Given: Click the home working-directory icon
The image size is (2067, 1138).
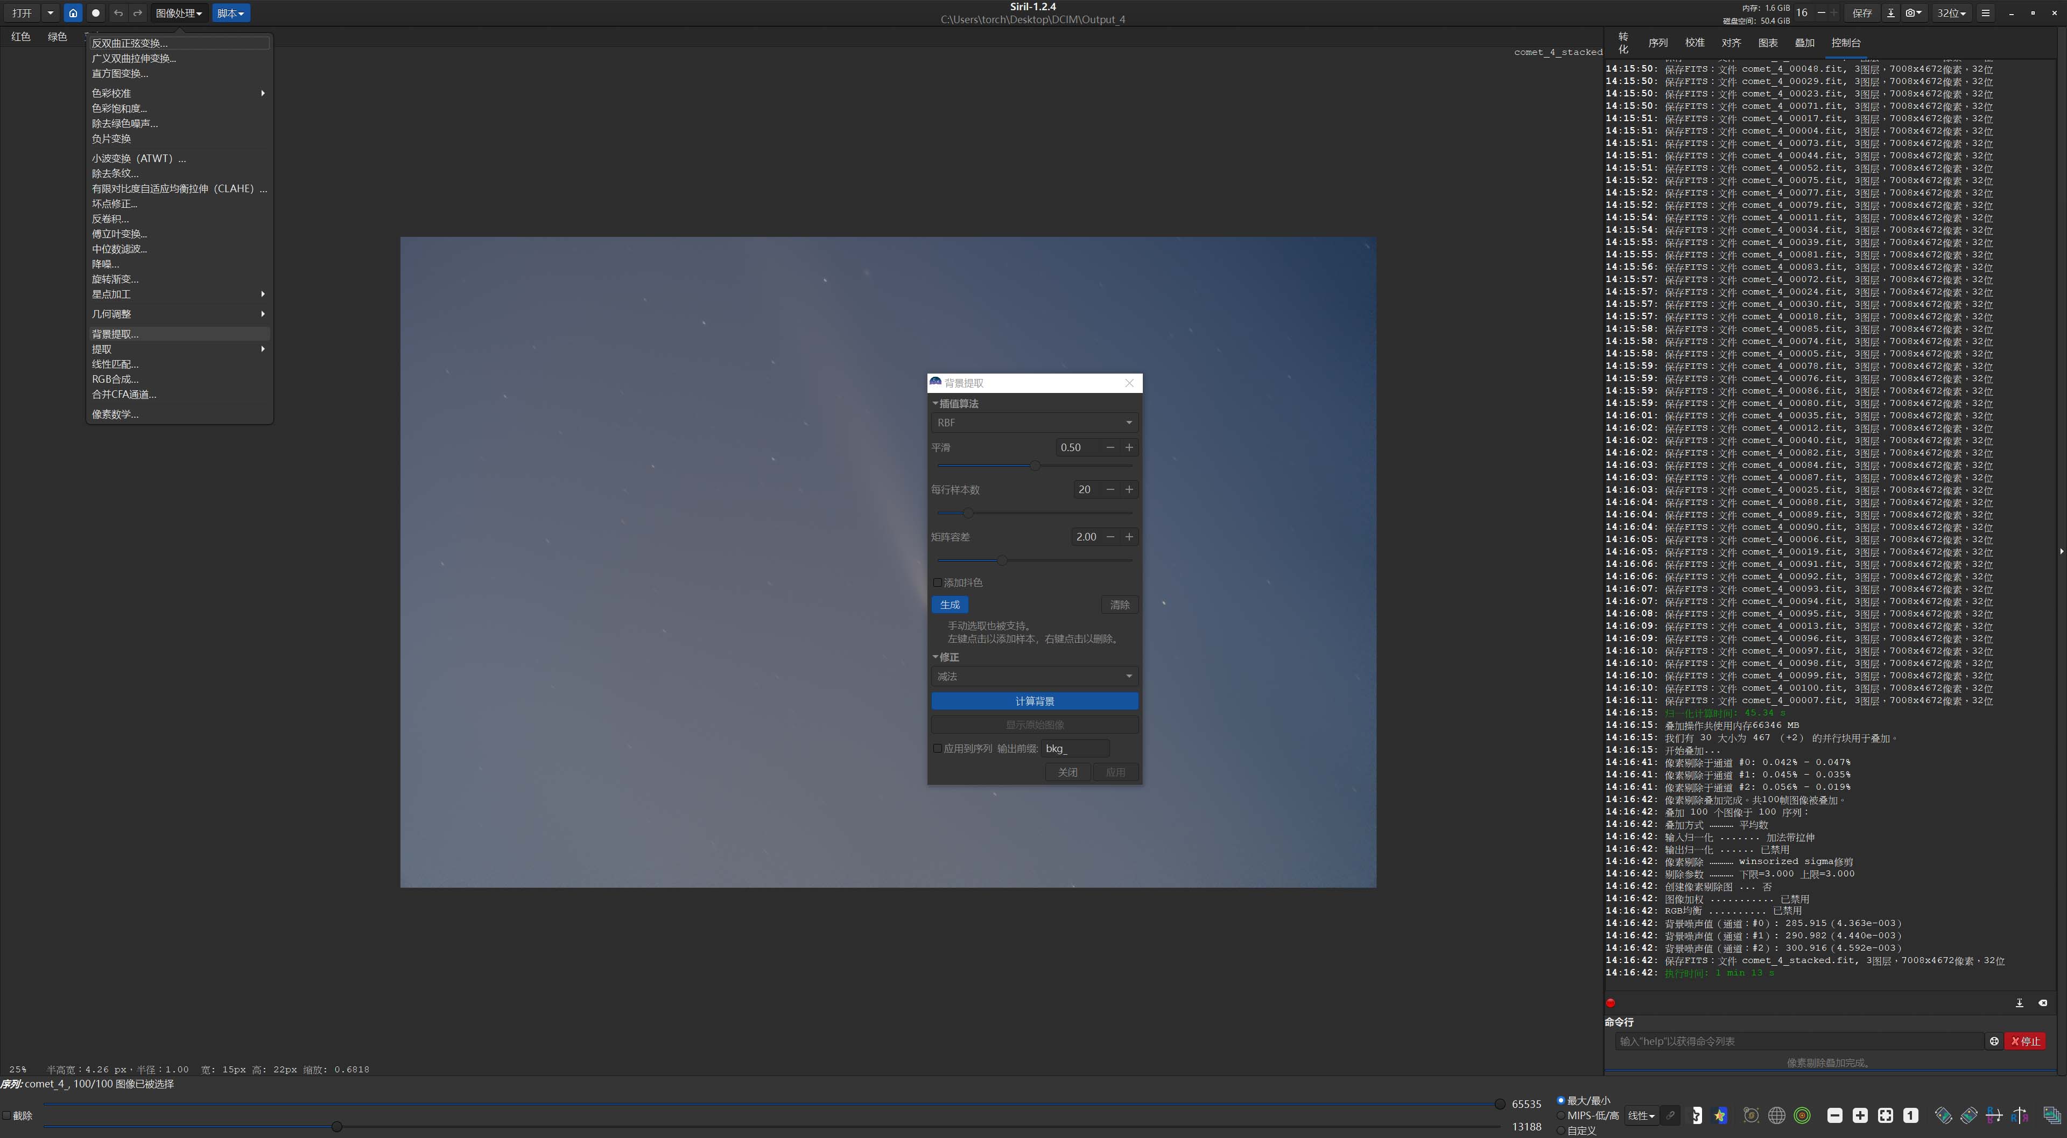Looking at the screenshot, I should click(73, 13).
